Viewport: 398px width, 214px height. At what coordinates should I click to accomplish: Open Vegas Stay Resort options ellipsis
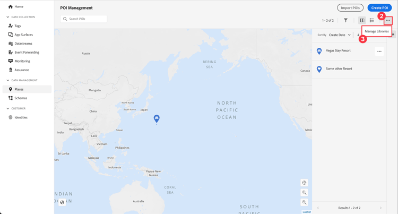pyautogui.click(x=379, y=52)
